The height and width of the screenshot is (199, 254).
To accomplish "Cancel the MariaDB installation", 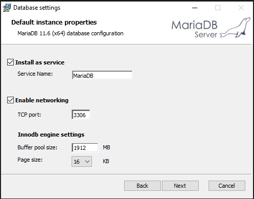I will pos(227,186).
